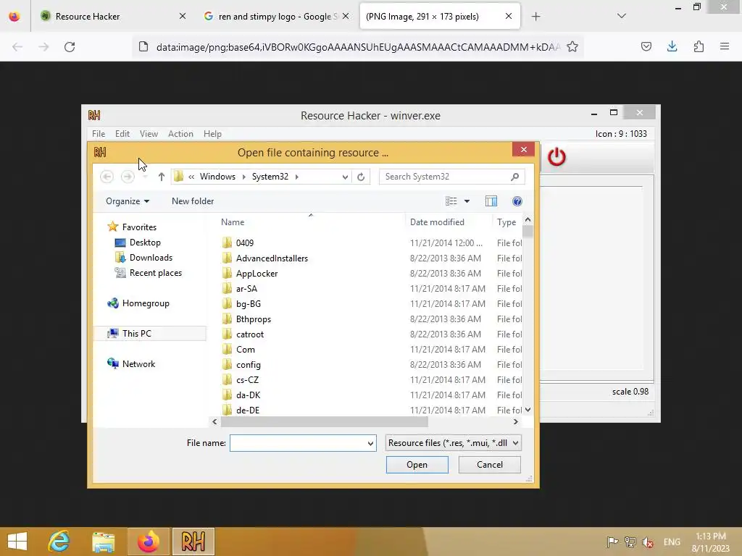The image size is (742, 556).
Task: Expand breadcrumb arrow after System32
Action: coord(296,177)
